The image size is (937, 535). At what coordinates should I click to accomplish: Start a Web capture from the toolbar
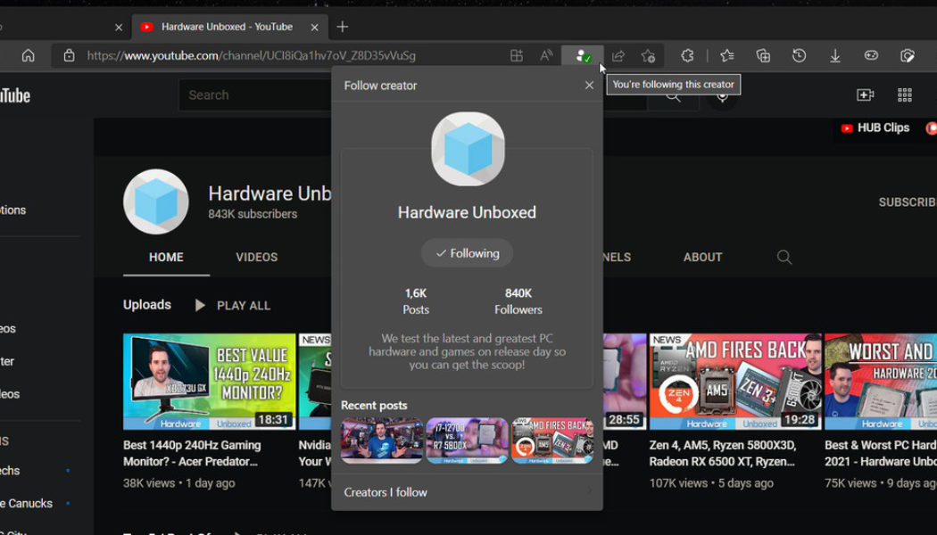(908, 55)
